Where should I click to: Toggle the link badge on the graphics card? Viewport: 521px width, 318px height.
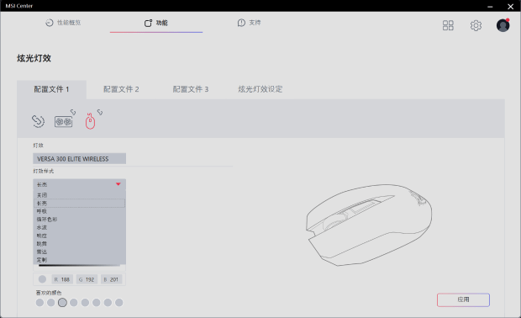[73, 113]
